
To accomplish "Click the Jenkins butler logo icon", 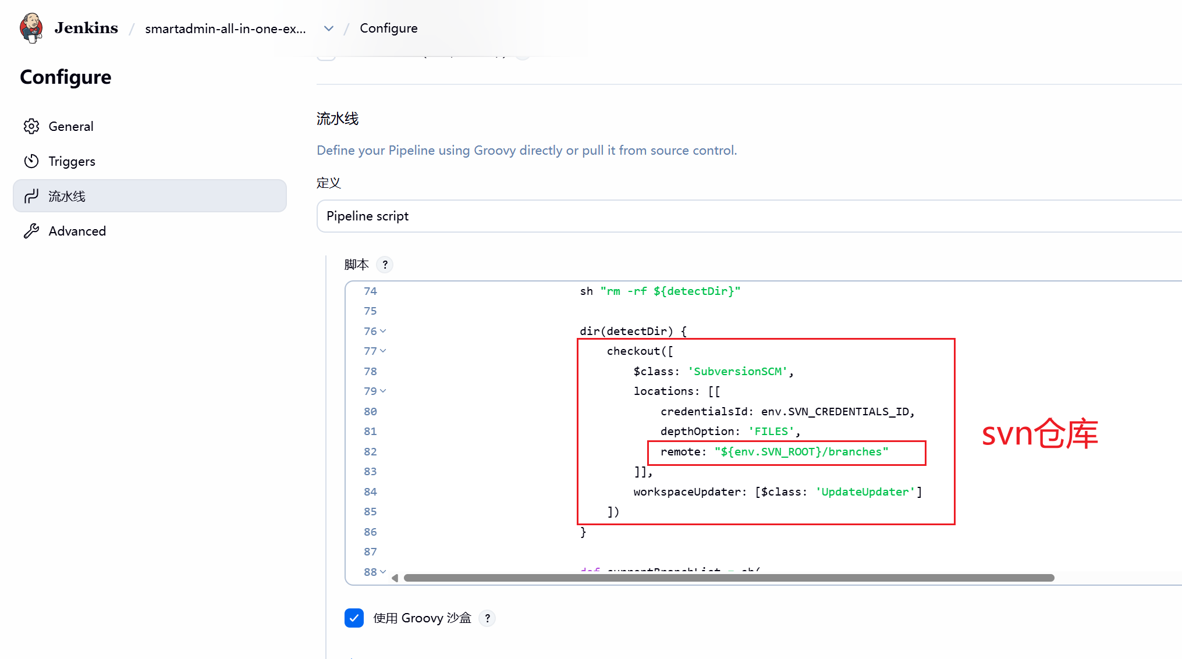I will click(x=31, y=28).
